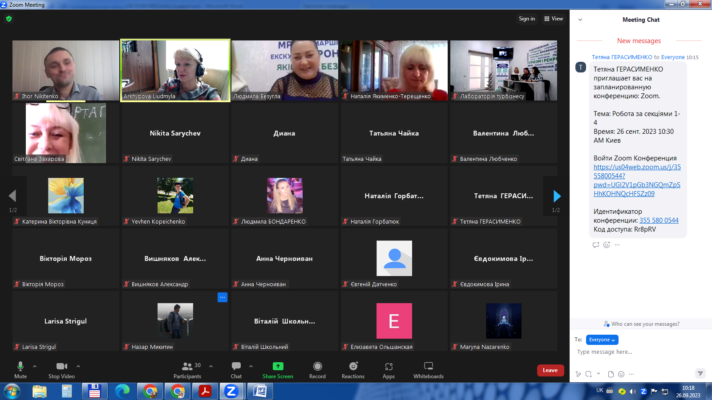Click the Sign in option
The image size is (712, 400).
tap(527, 19)
